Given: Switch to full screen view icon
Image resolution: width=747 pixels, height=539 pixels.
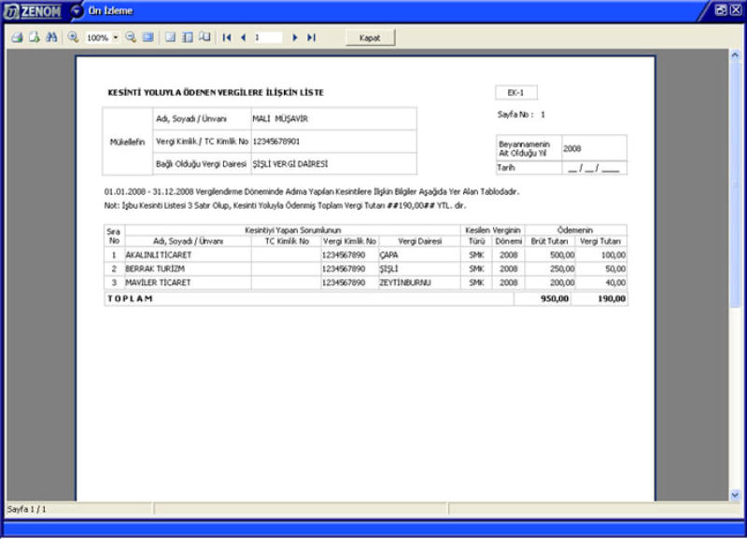Looking at the screenshot, I should pyautogui.click(x=148, y=37).
